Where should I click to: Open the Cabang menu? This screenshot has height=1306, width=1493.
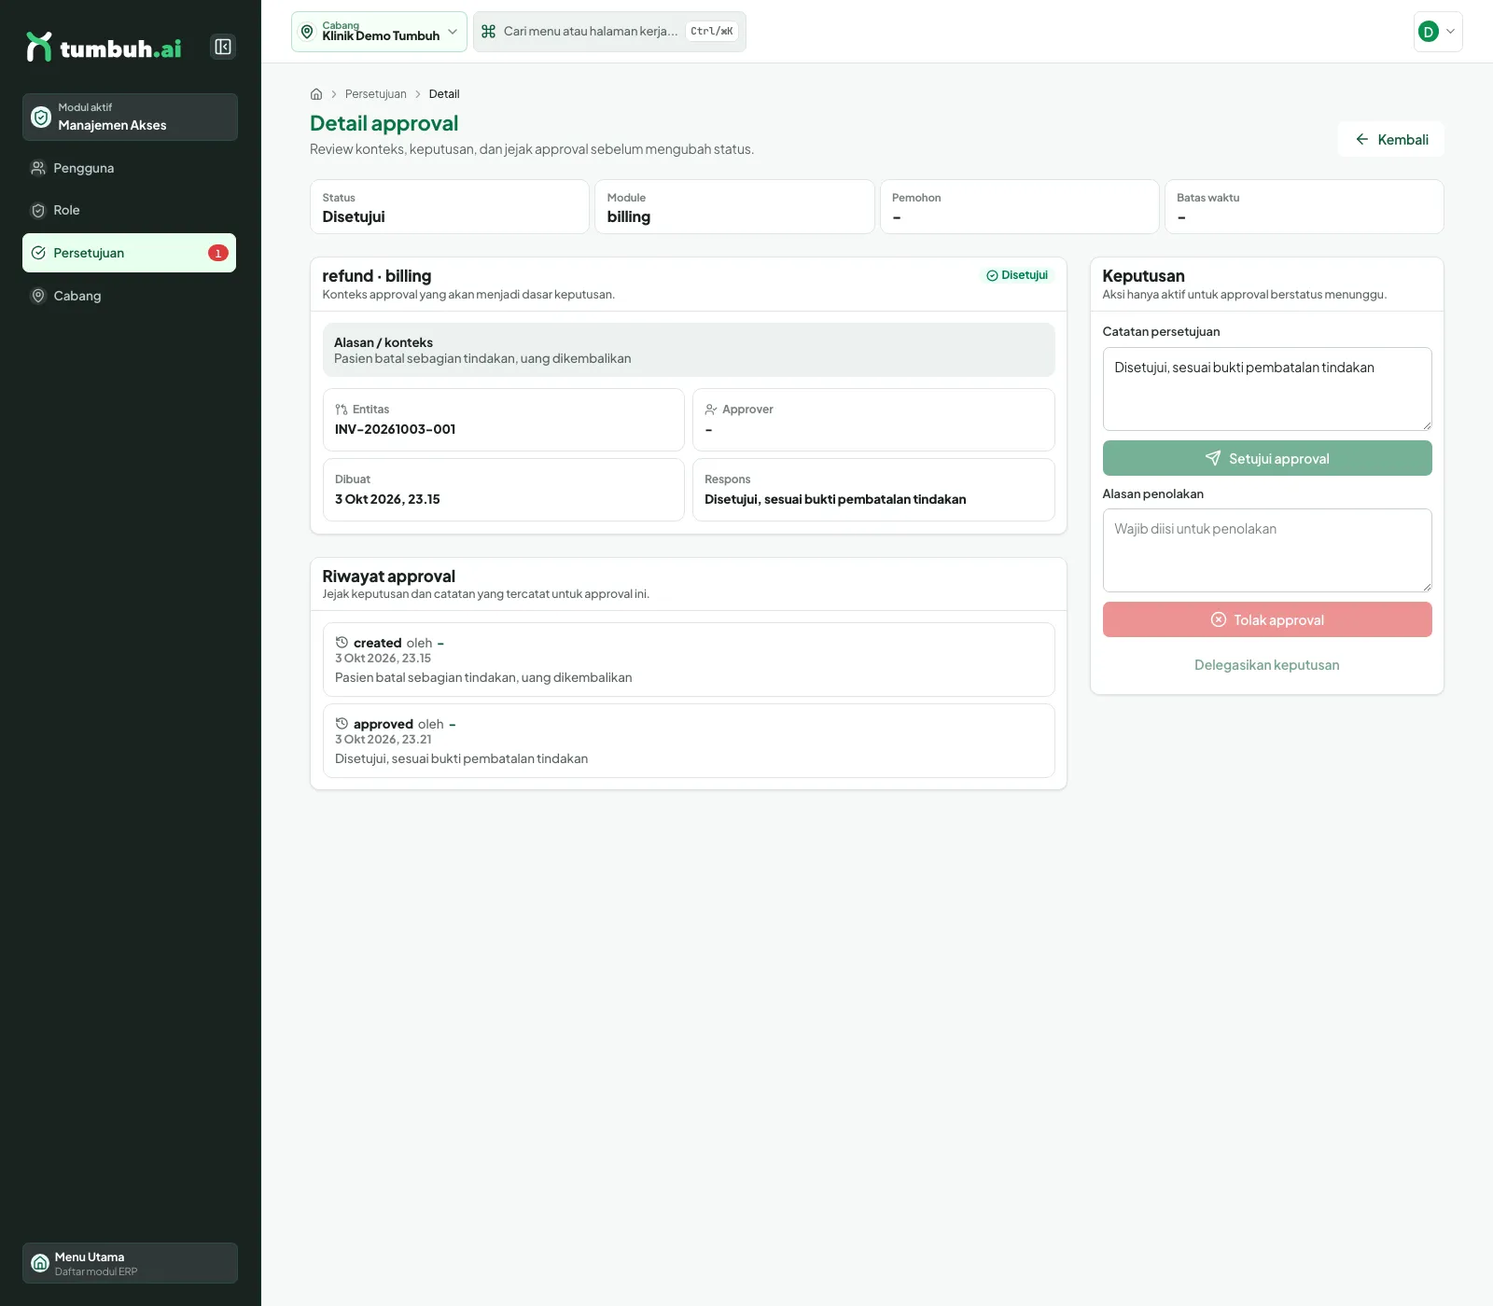point(129,296)
